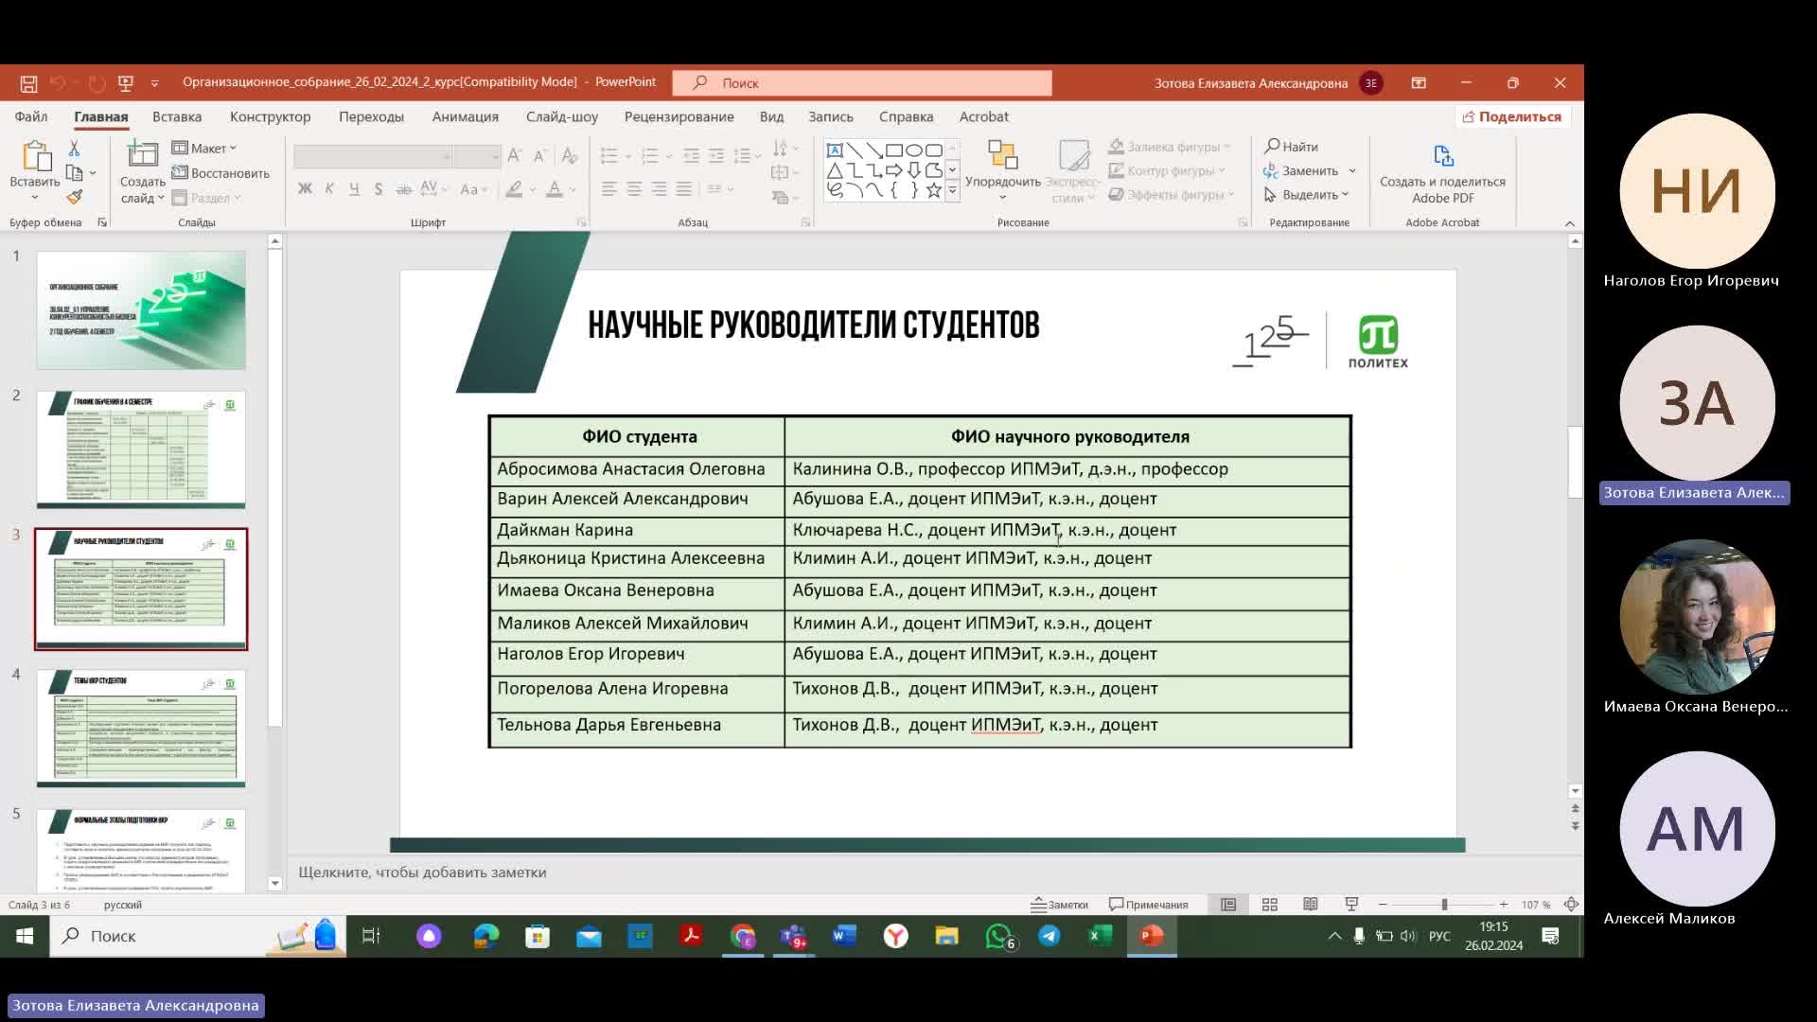
Task: Increase font size icon
Action: [x=515, y=155]
